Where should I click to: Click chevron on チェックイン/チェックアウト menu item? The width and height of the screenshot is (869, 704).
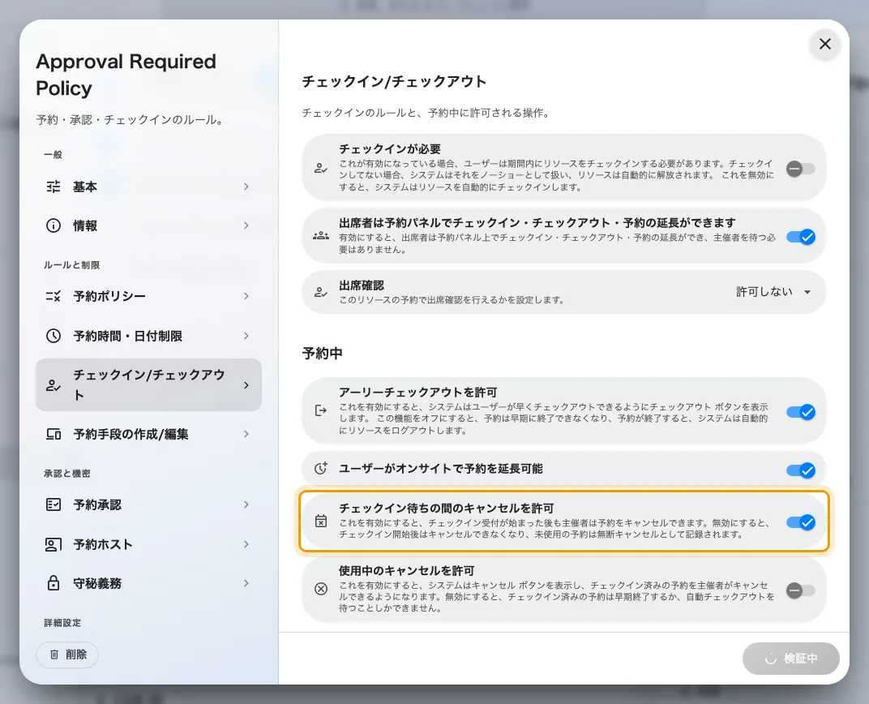point(246,385)
